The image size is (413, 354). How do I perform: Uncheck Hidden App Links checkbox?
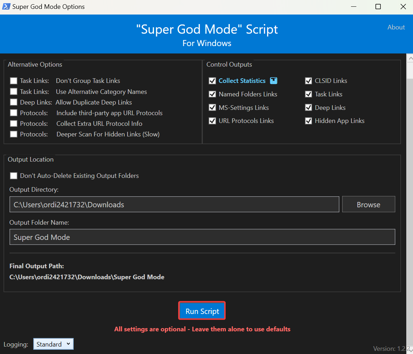coord(309,121)
